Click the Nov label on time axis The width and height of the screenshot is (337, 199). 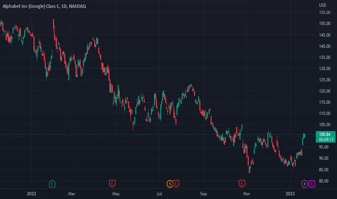click(x=247, y=194)
